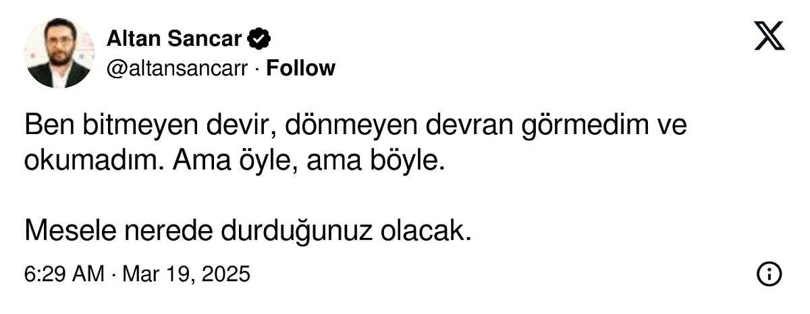
Task: Open Altan Sancar's profile picture
Action: point(59,53)
